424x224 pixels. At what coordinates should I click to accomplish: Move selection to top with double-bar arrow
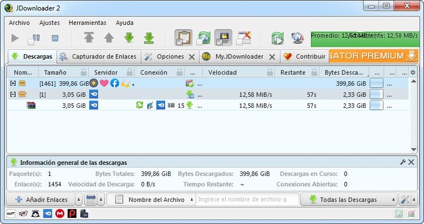pyautogui.click(x=89, y=37)
